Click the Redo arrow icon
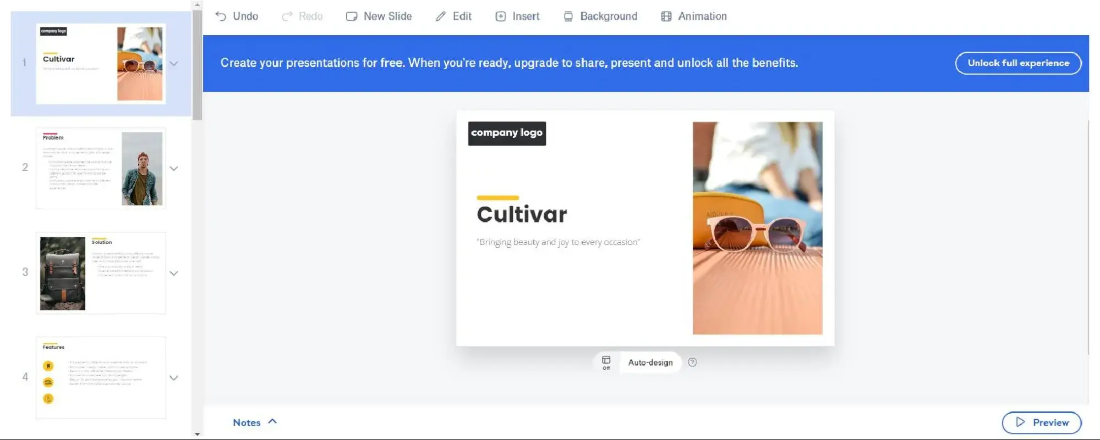This screenshot has height=440, width=1100. pos(287,16)
